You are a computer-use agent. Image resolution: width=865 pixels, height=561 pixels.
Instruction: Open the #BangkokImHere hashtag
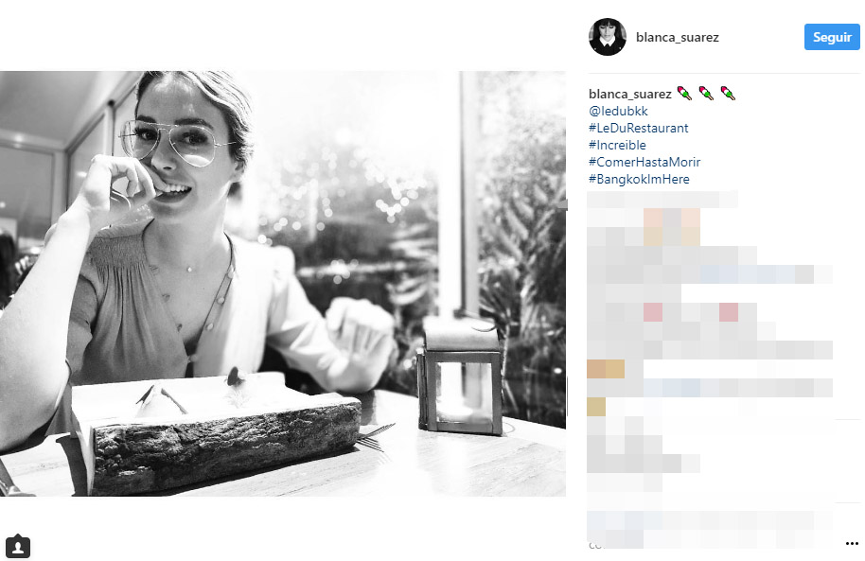(x=639, y=180)
